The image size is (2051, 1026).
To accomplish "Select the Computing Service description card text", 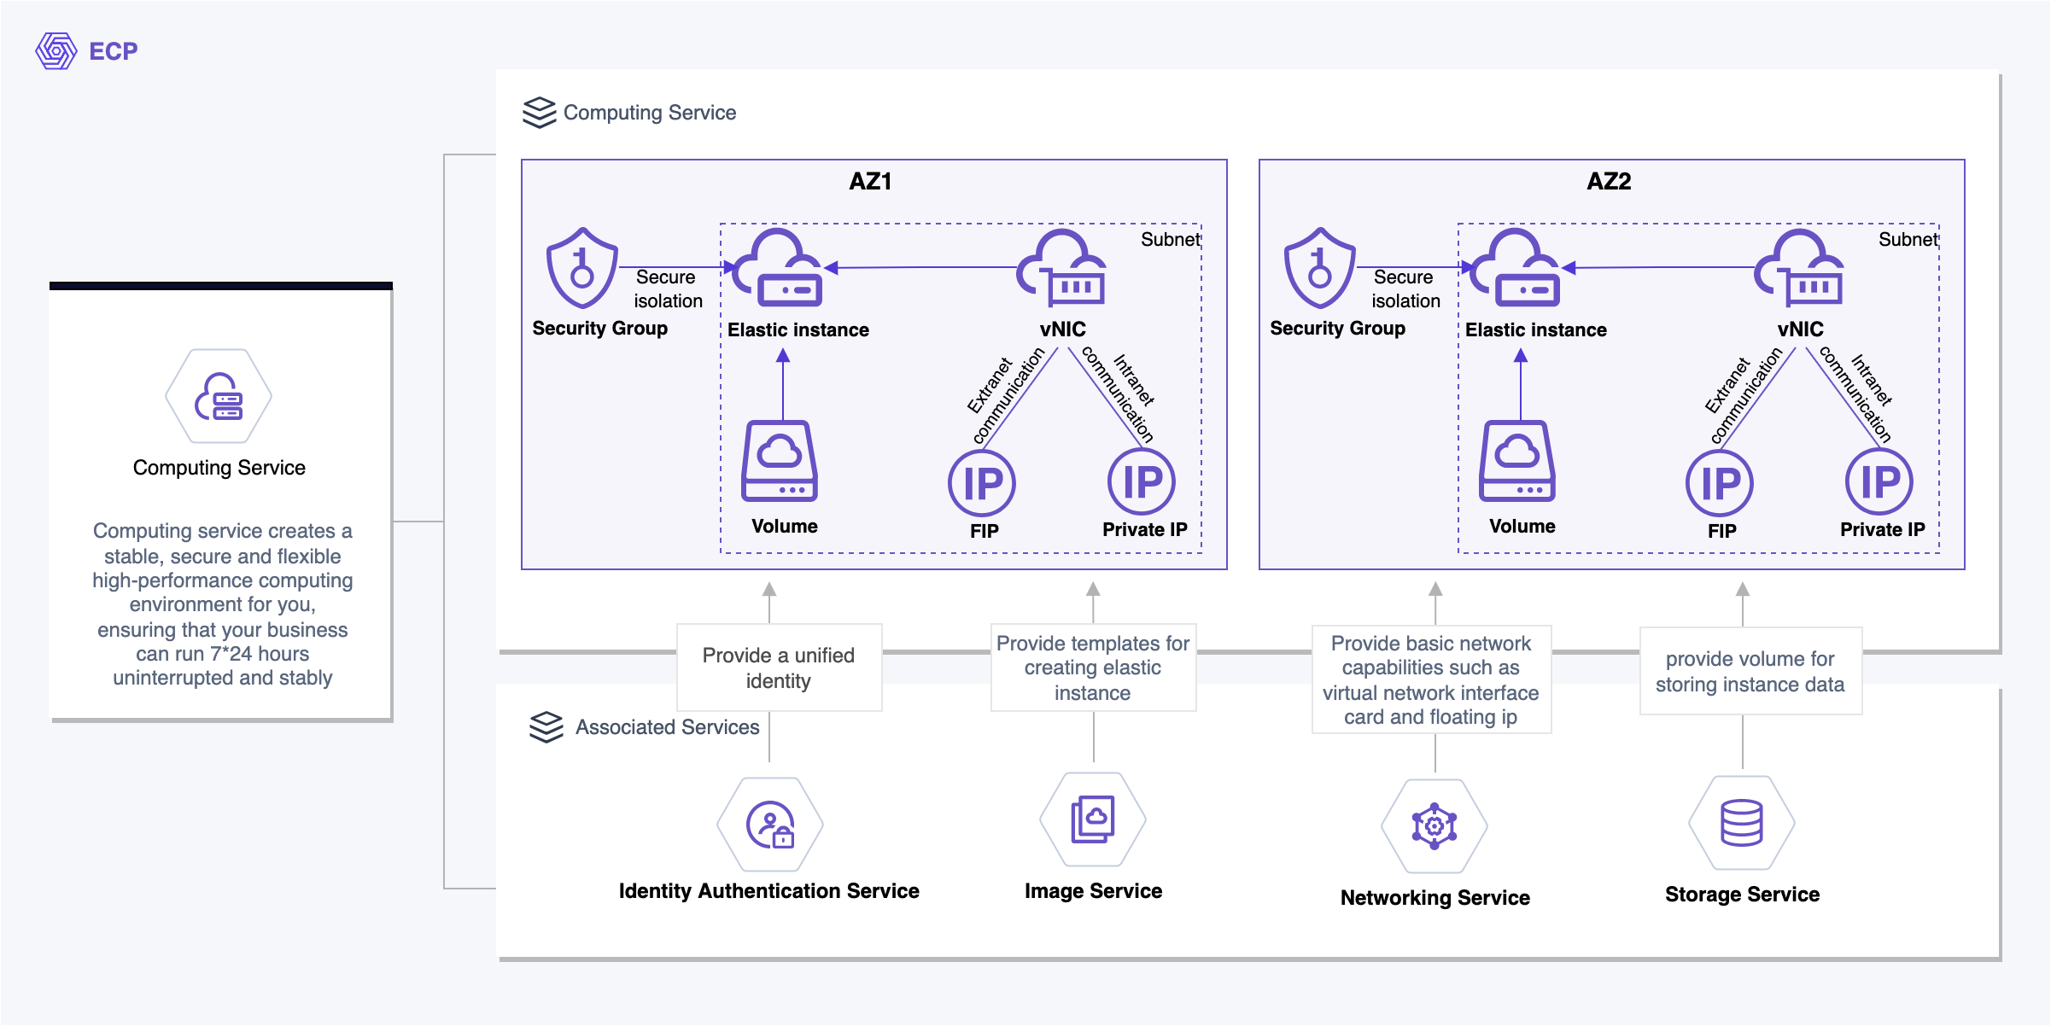I will click(x=222, y=603).
